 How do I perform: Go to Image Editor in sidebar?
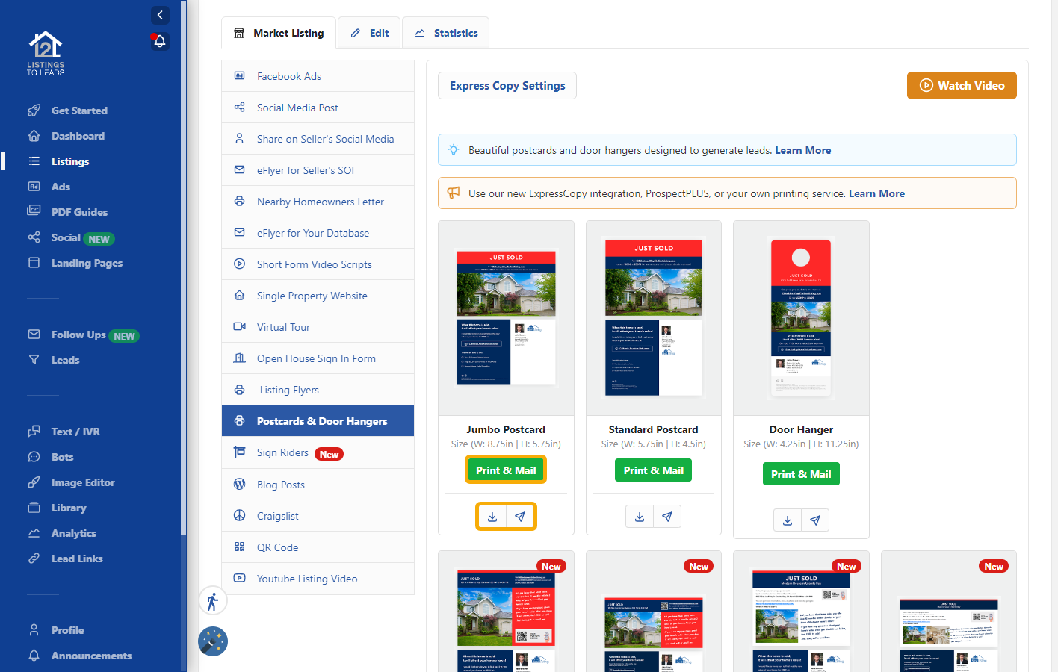pos(82,482)
